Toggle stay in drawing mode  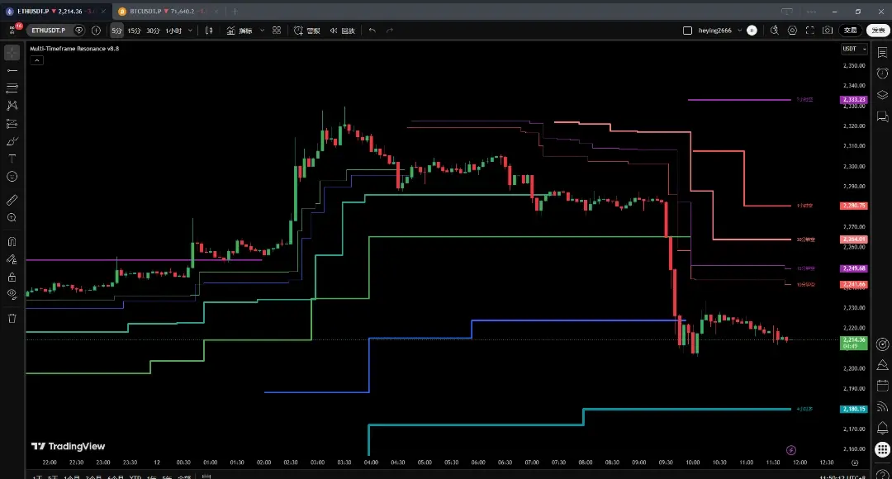tap(12, 259)
